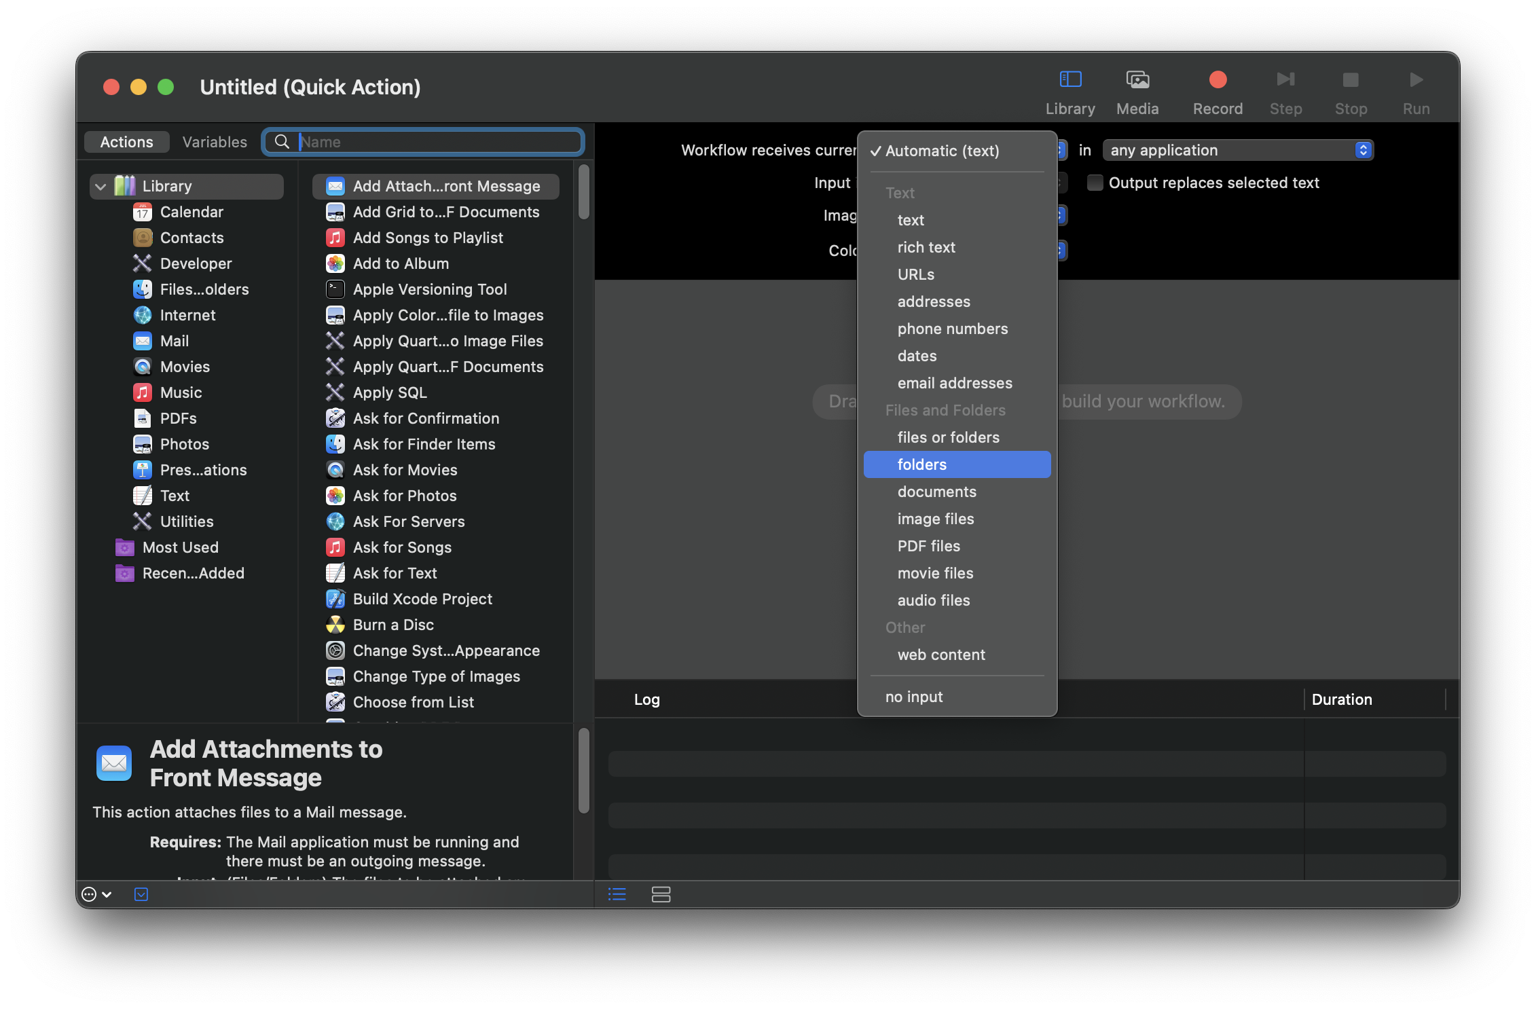Choose rich text from menu
The image size is (1536, 1009).
tap(957, 247)
